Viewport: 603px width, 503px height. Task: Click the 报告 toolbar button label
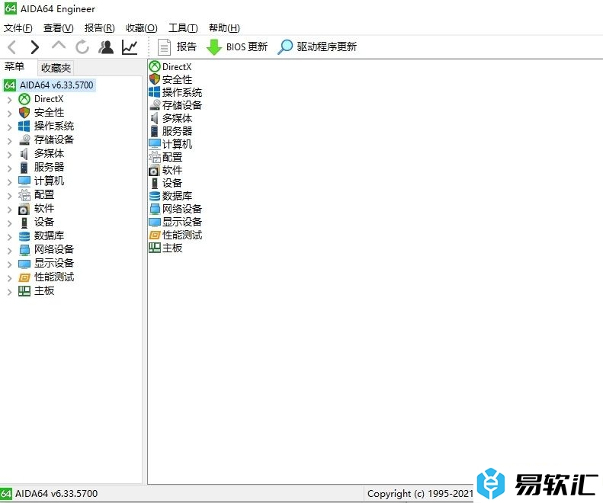click(x=187, y=47)
